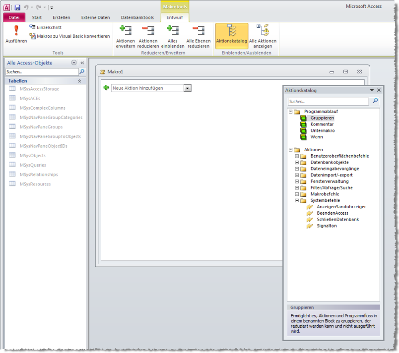Click Alle Ebenen reduzieren icon

199,31
